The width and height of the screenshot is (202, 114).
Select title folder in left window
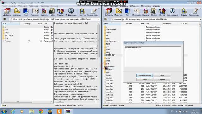tap(6, 38)
